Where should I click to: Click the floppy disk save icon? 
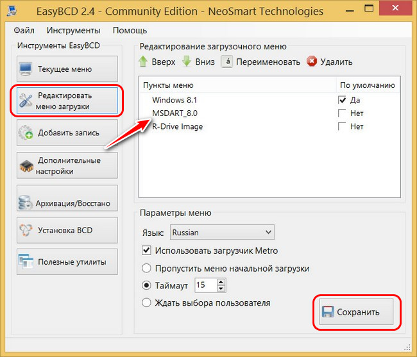tap(328, 312)
